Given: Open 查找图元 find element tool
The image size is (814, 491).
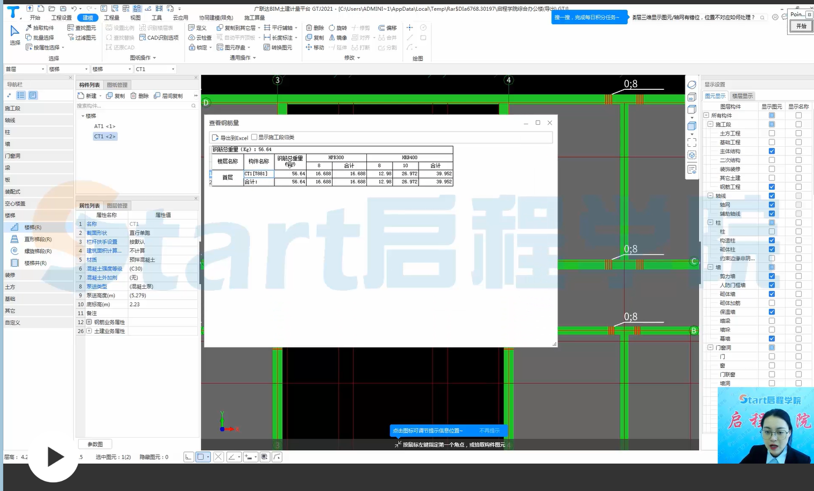Looking at the screenshot, I should point(82,27).
